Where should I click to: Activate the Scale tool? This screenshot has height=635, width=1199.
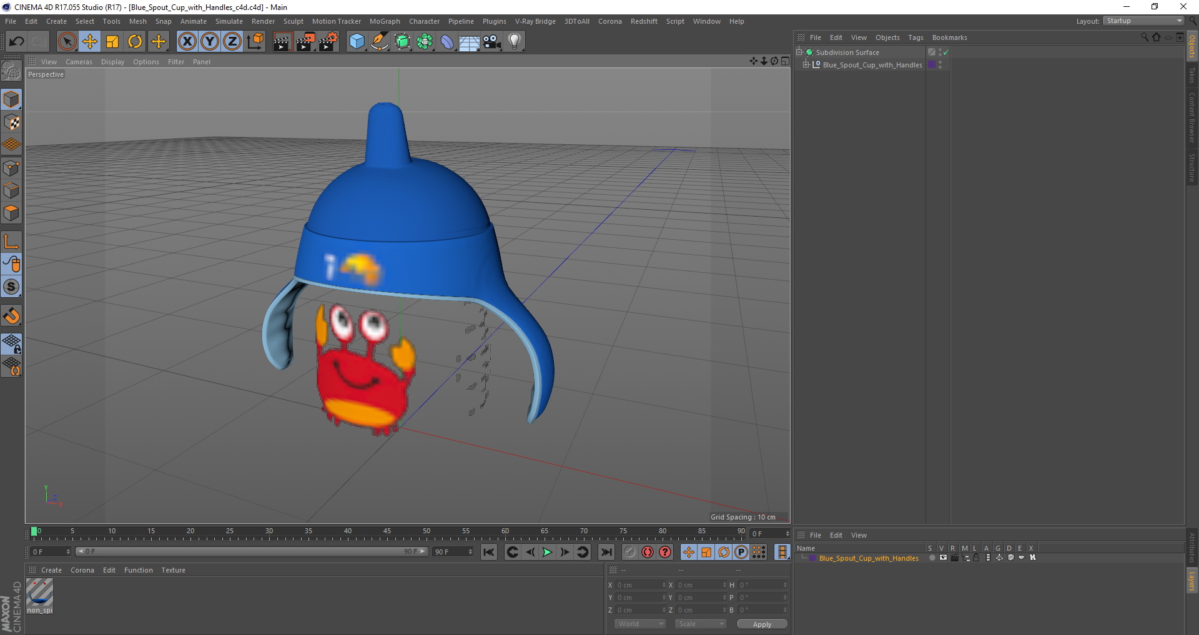(112, 42)
